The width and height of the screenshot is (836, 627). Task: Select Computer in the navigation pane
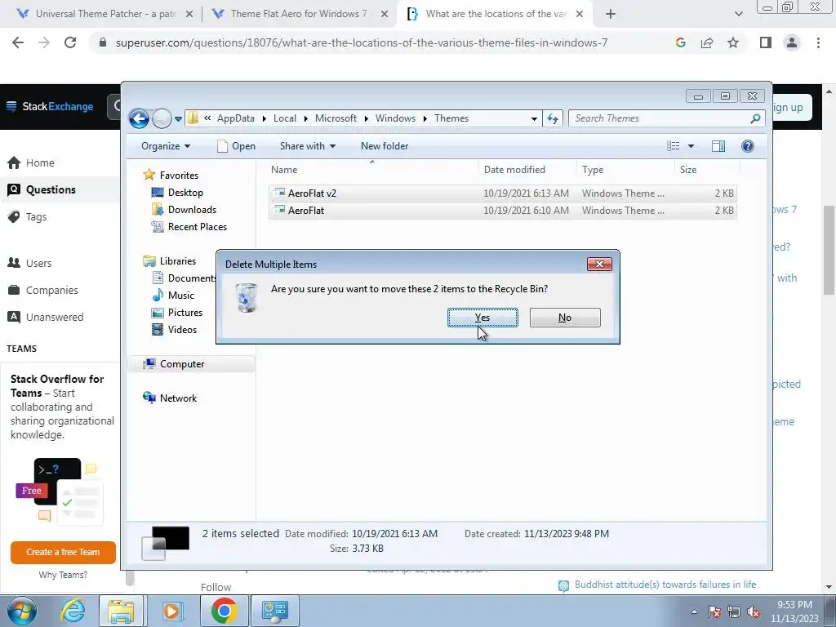182,363
